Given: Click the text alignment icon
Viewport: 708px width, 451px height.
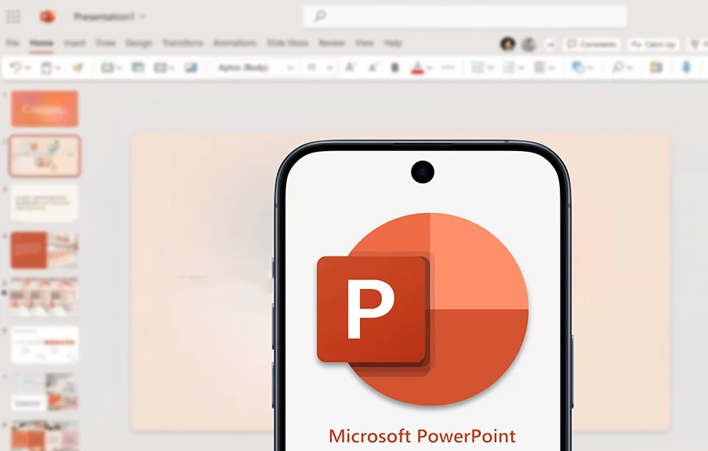Looking at the screenshot, I should [x=540, y=68].
